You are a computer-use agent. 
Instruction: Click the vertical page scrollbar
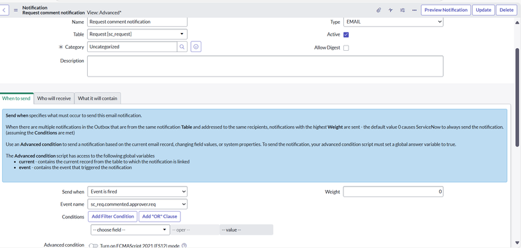pos(518,97)
